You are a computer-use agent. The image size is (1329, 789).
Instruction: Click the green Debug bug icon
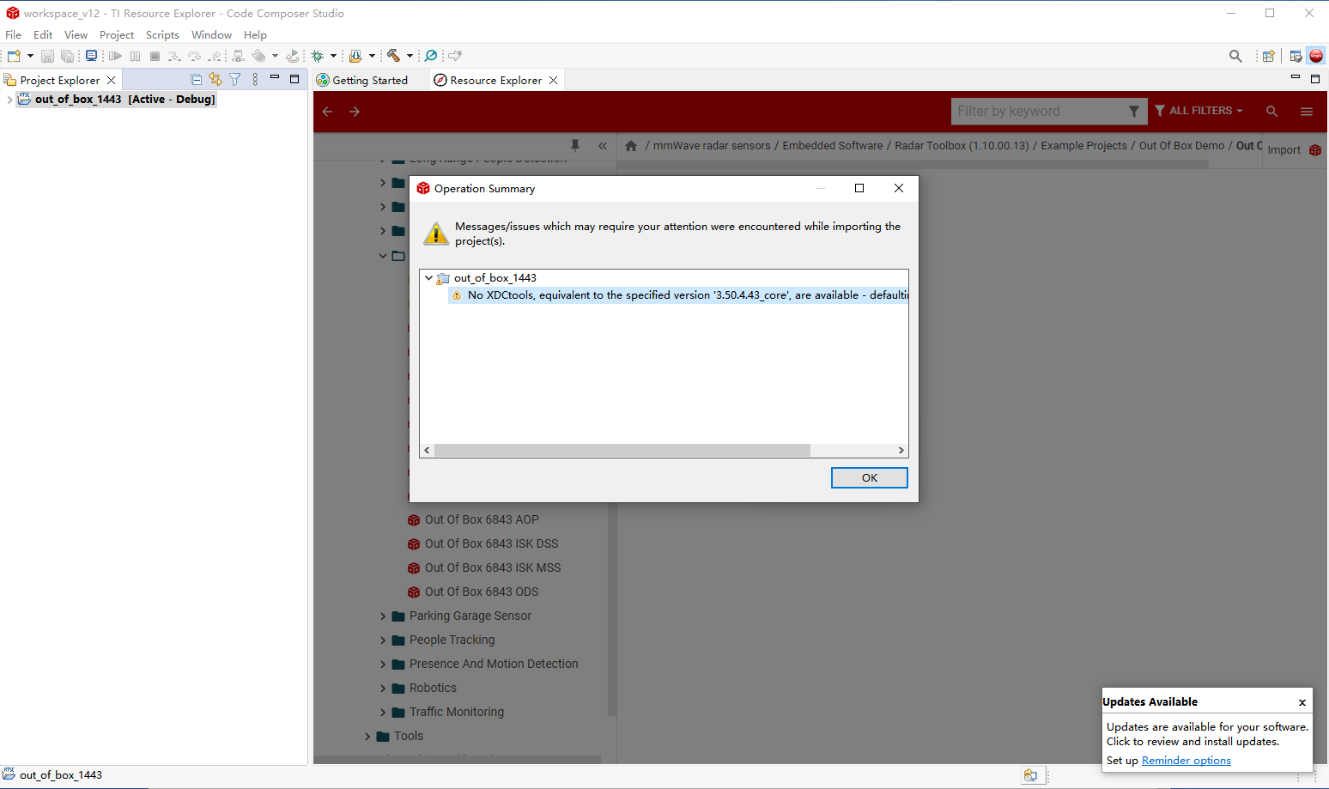point(318,56)
